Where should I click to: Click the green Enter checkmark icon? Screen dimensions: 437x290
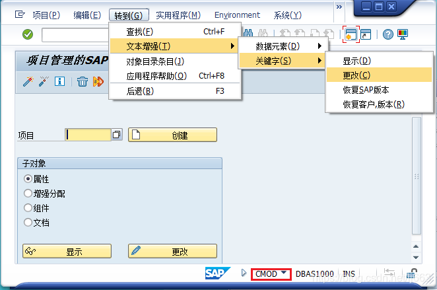point(28,34)
